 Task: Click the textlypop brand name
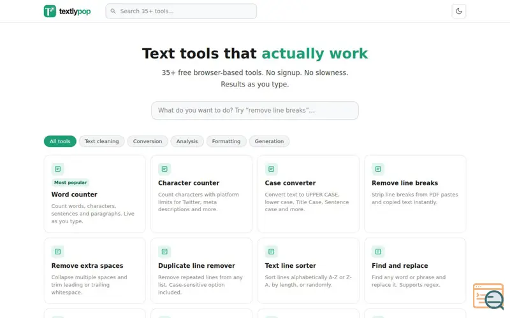click(75, 11)
